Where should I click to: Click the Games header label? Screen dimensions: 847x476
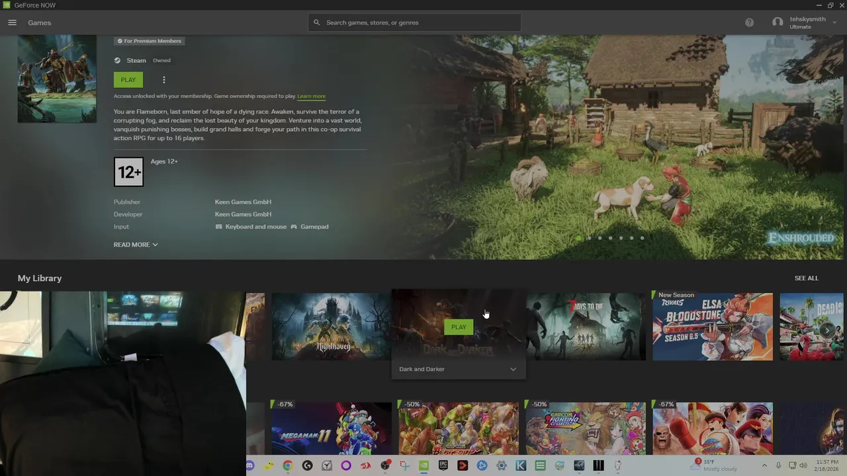[x=40, y=22]
